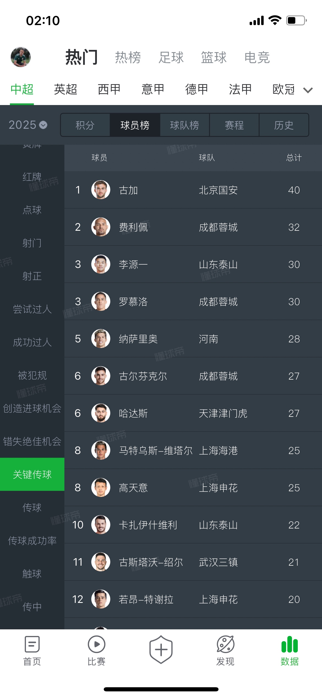The height and width of the screenshot is (698, 322).
Task: Open the 赛程 segment
Action: point(234,125)
